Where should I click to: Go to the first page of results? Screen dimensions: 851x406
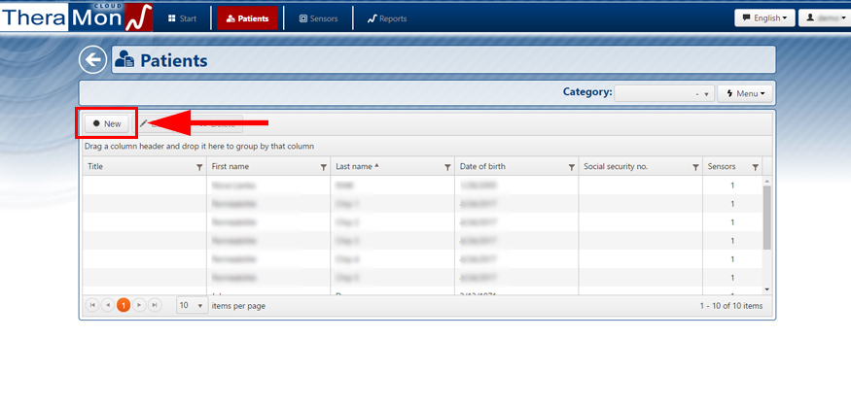(x=93, y=305)
